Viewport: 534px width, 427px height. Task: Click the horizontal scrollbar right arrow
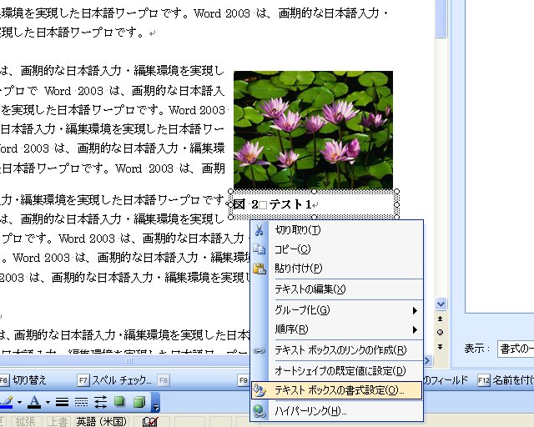pos(428,360)
